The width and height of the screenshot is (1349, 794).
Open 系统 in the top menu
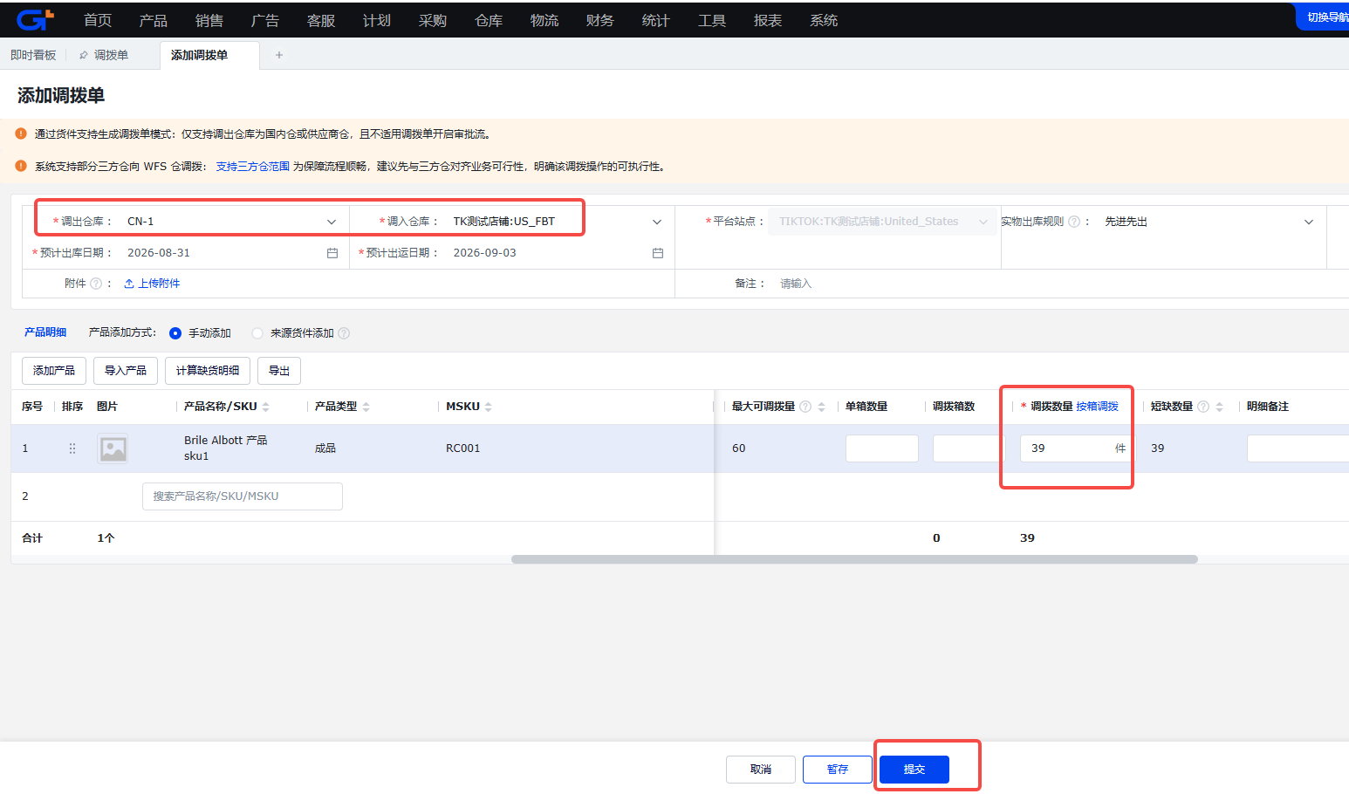824,20
